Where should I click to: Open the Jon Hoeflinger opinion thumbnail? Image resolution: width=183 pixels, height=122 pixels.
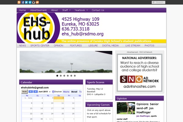pos(126,108)
